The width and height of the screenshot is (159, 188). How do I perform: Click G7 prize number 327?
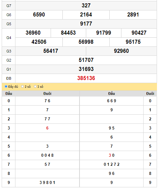pos(86,5)
